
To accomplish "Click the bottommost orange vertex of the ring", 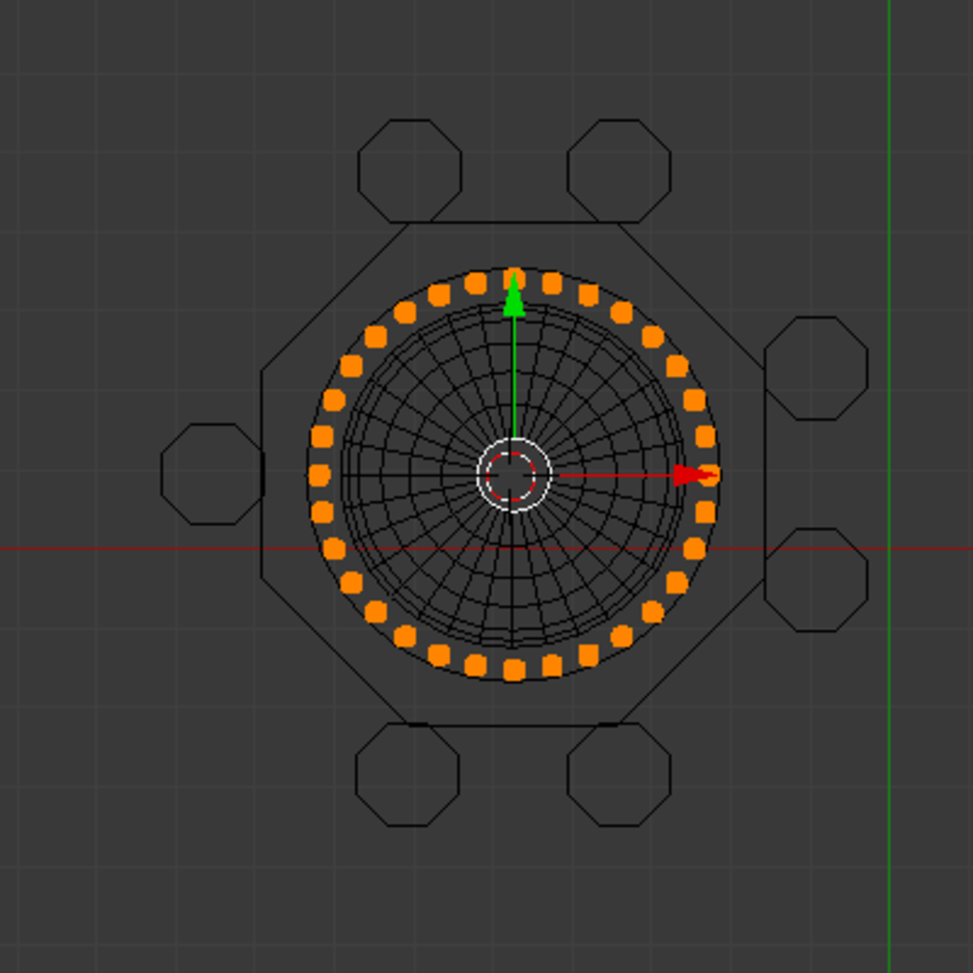I will pyautogui.click(x=513, y=670).
